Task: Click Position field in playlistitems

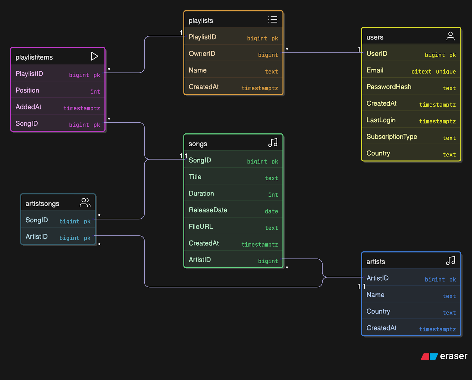Action: tap(58, 90)
